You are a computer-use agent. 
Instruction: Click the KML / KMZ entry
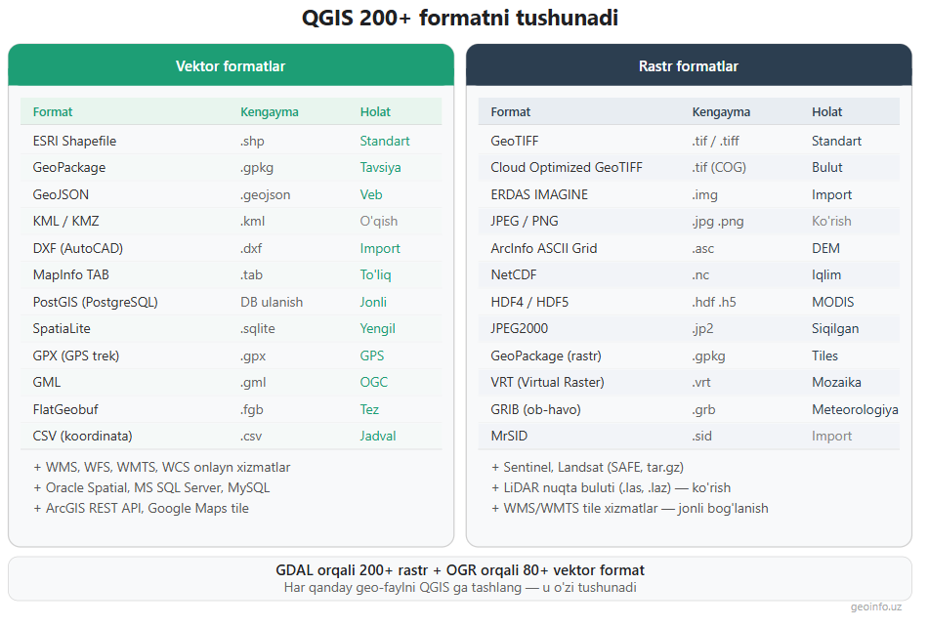pos(65,221)
